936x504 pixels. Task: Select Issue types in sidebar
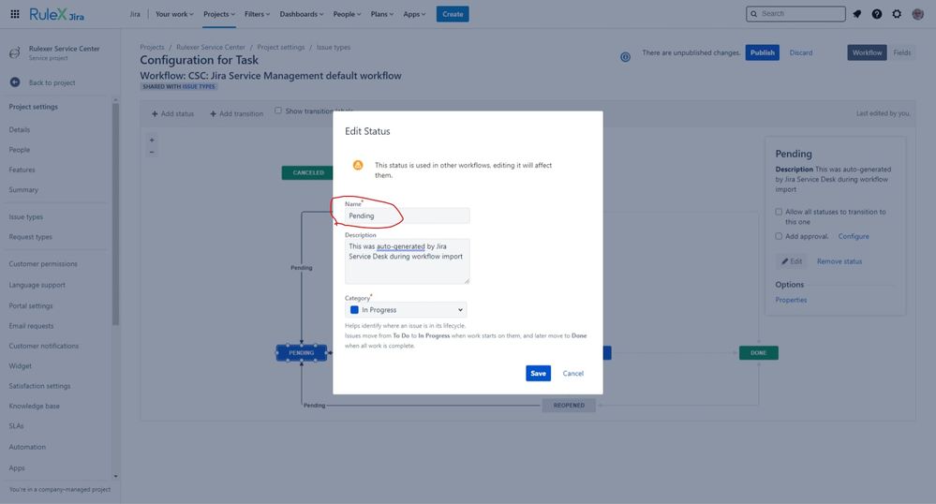25,216
